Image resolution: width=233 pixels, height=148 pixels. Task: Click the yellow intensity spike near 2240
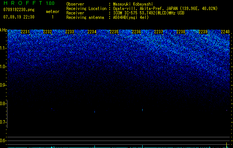coord(226,145)
